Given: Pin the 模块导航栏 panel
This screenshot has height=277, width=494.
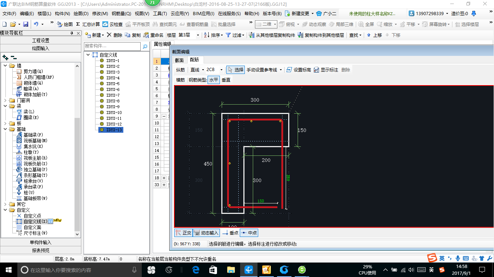Looking at the screenshot, I should pos(72,33).
